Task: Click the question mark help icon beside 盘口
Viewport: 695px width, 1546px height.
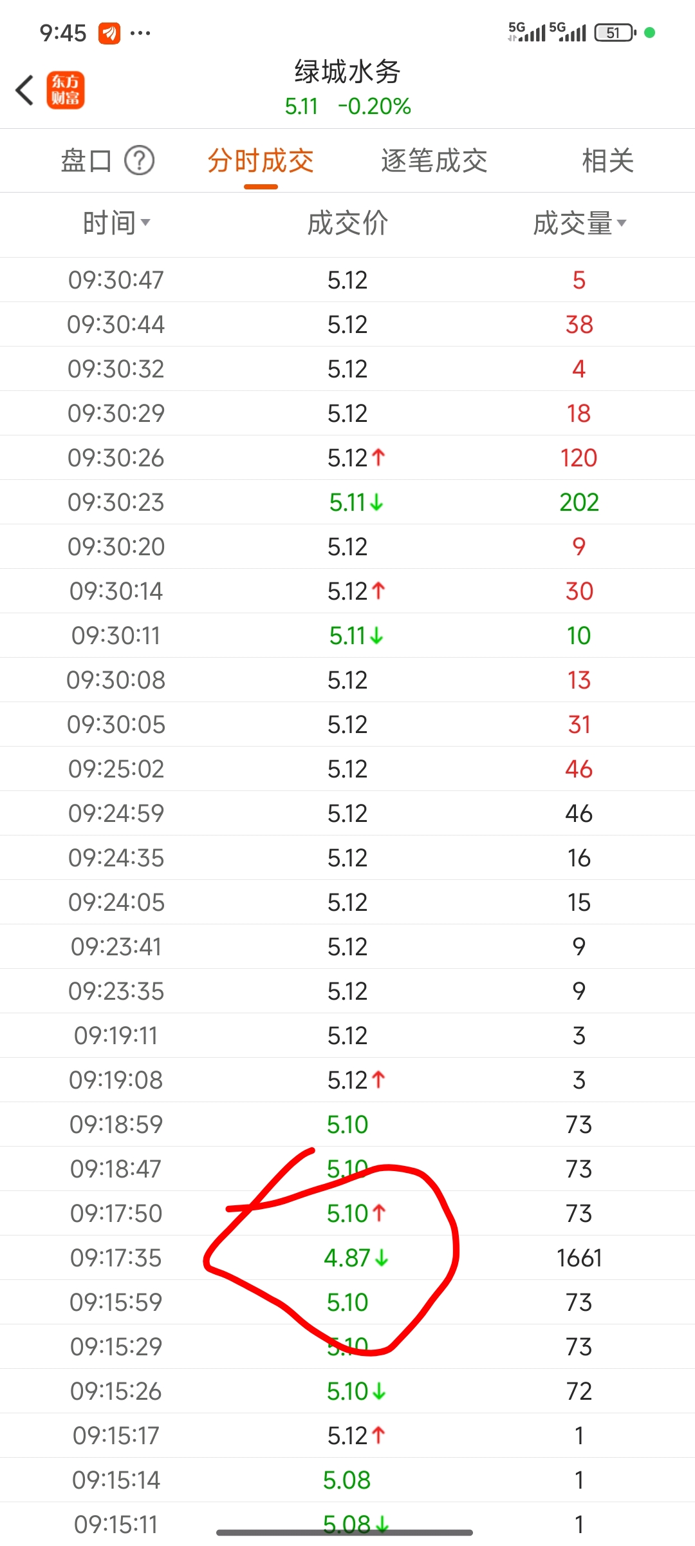Action: 140,160
